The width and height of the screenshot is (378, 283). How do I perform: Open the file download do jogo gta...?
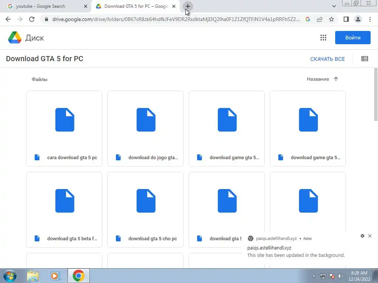[145, 129]
